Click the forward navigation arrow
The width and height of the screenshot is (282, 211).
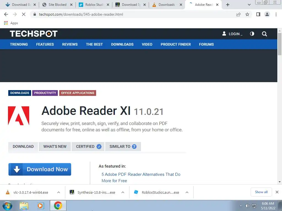coord(15,14)
